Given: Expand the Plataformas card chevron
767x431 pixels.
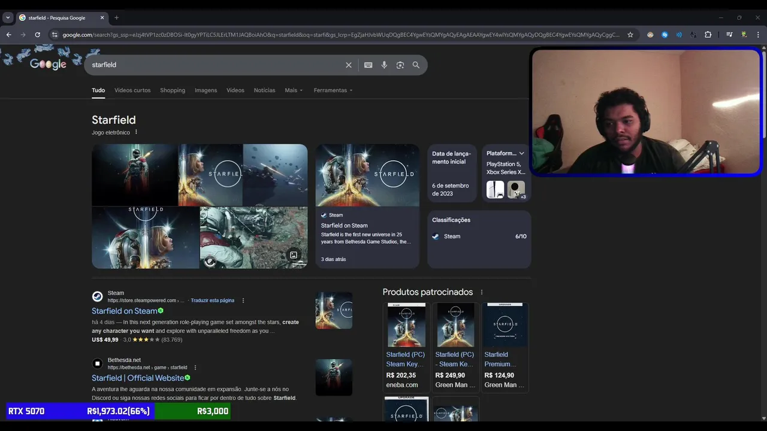Looking at the screenshot, I should [x=521, y=154].
